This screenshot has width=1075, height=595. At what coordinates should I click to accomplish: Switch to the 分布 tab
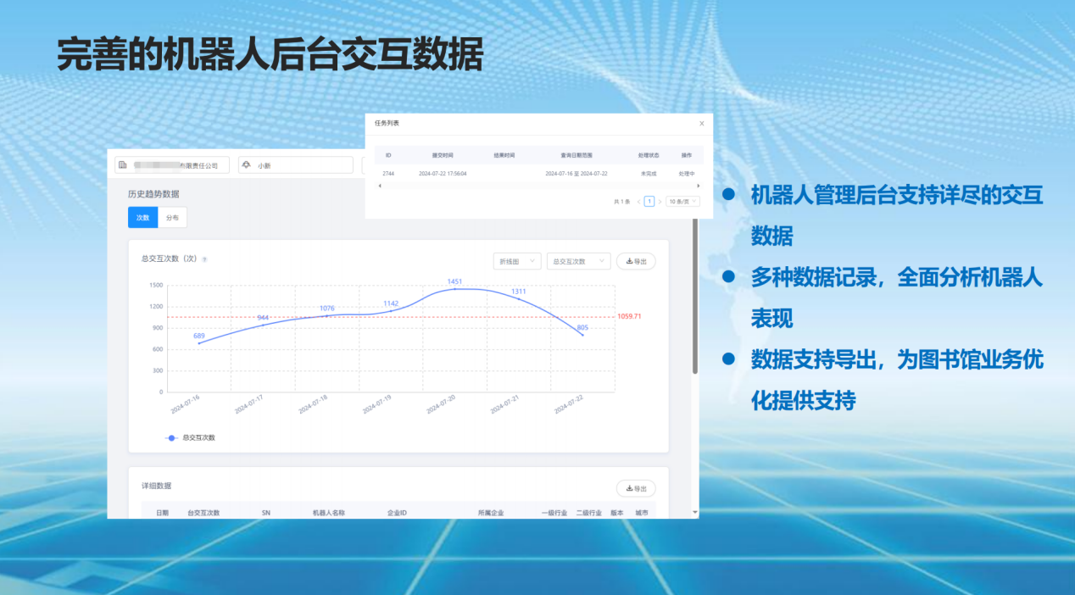coord(172,218)
